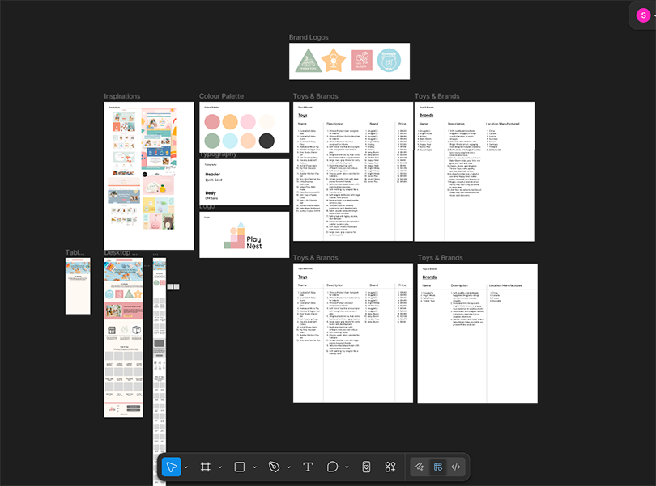Click the pink S user avatar
This screenshot has height=486, width=656.
pos(643,15)
